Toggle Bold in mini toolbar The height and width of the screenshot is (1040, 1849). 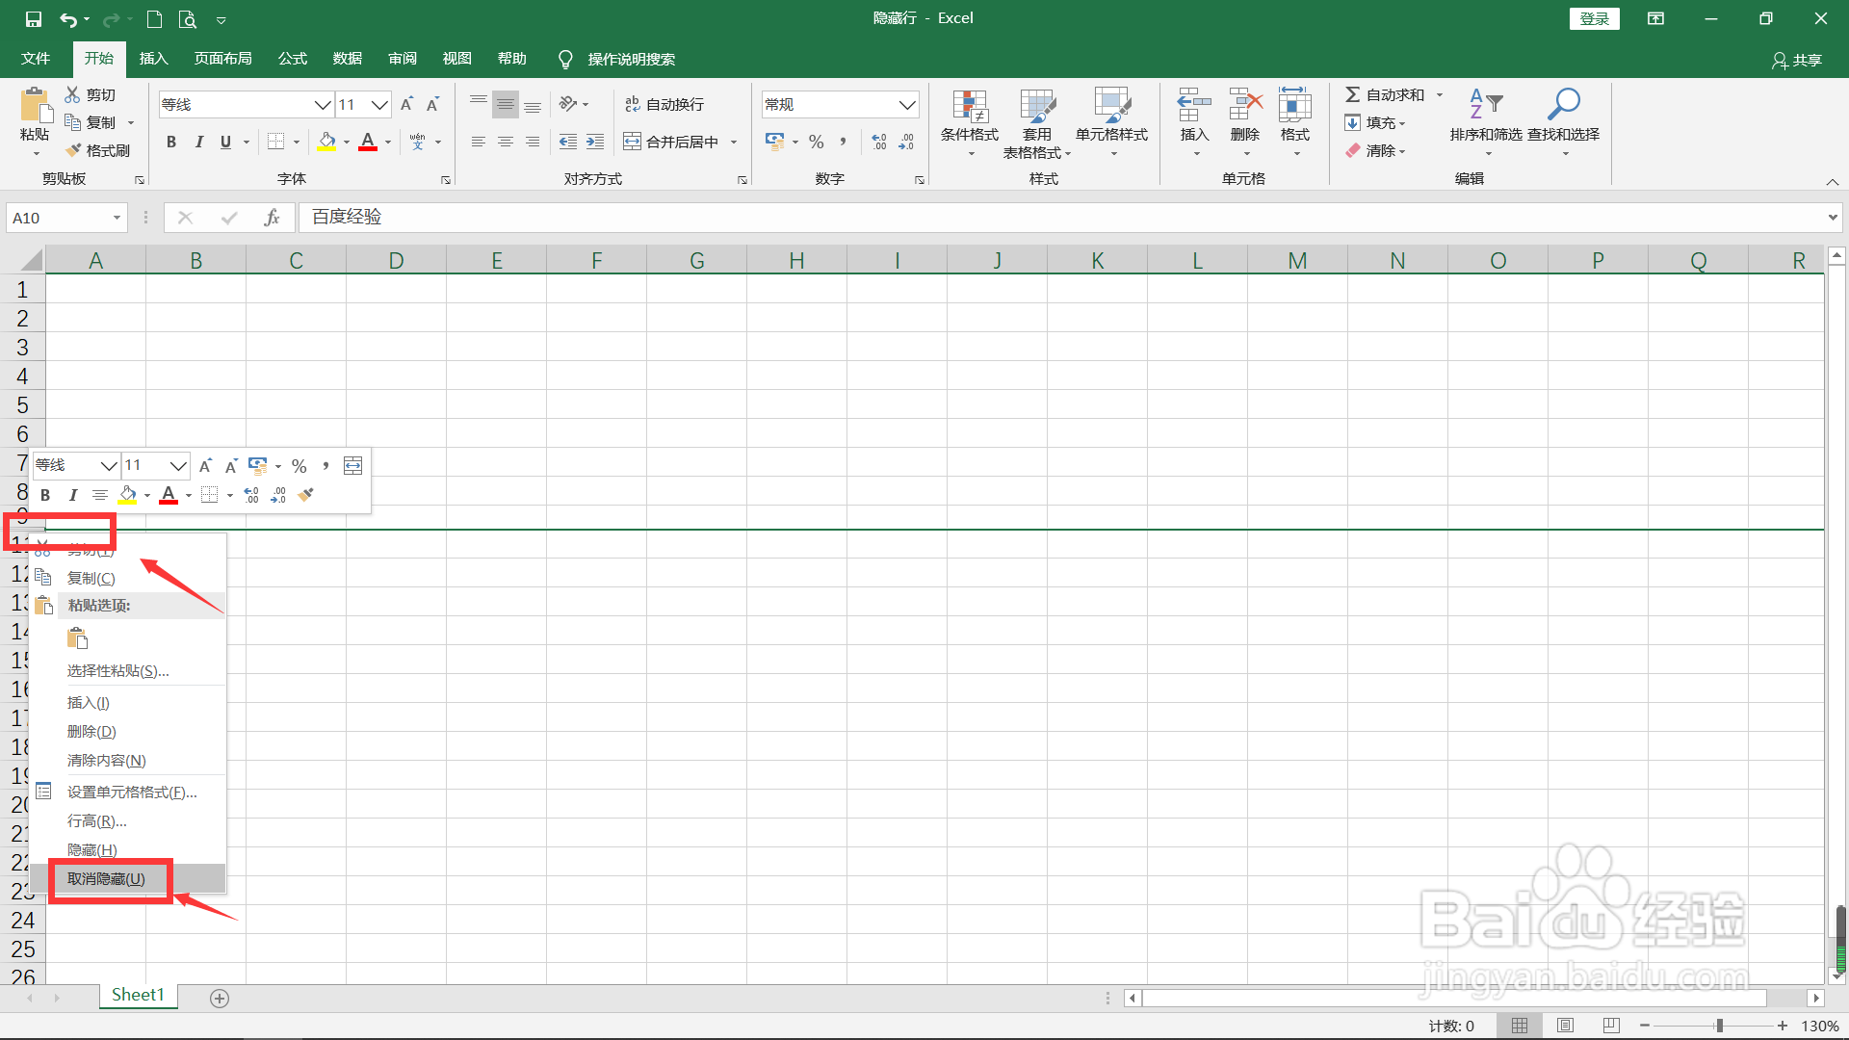coord(45,495)
